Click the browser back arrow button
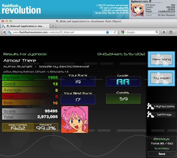Screen dimensions: 177x158 (x=5, y=32)
